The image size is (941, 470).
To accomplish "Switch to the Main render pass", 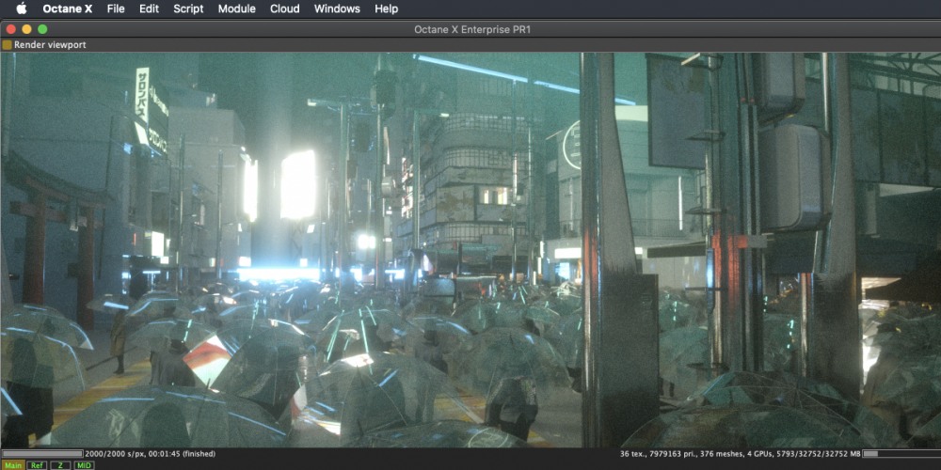I will click(13, 464).
